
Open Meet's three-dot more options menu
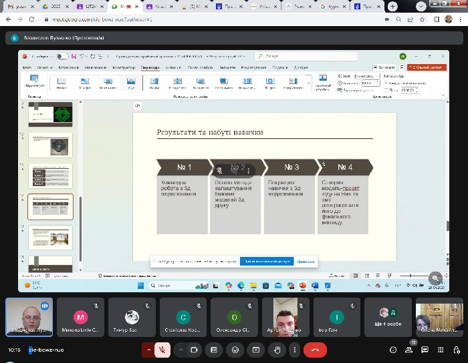294,350
